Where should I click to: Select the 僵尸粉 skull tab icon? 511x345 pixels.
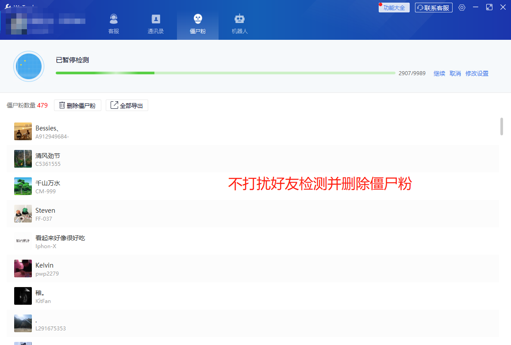tap(198, 19)
